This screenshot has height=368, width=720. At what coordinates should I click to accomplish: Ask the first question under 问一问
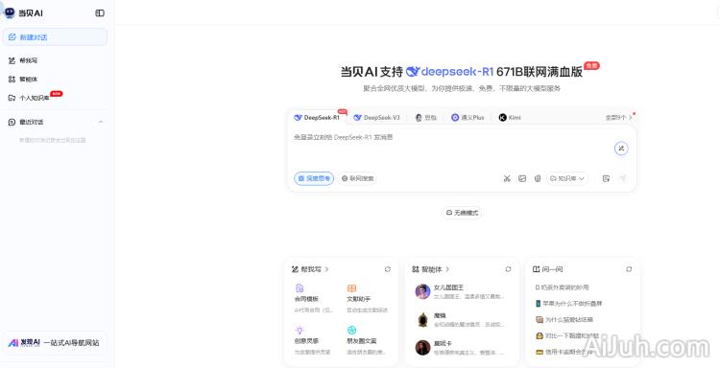[x=562, y=287]
